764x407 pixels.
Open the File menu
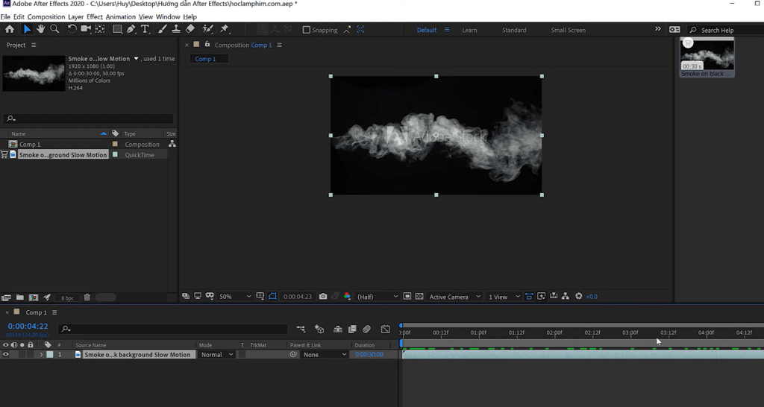[x=5, y=16]
